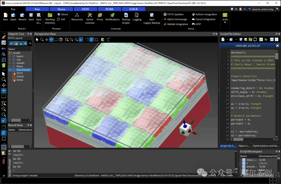The width and height of the screenshot is (281, 184).
Task: Open the Units dropdown
Action: 225,18
